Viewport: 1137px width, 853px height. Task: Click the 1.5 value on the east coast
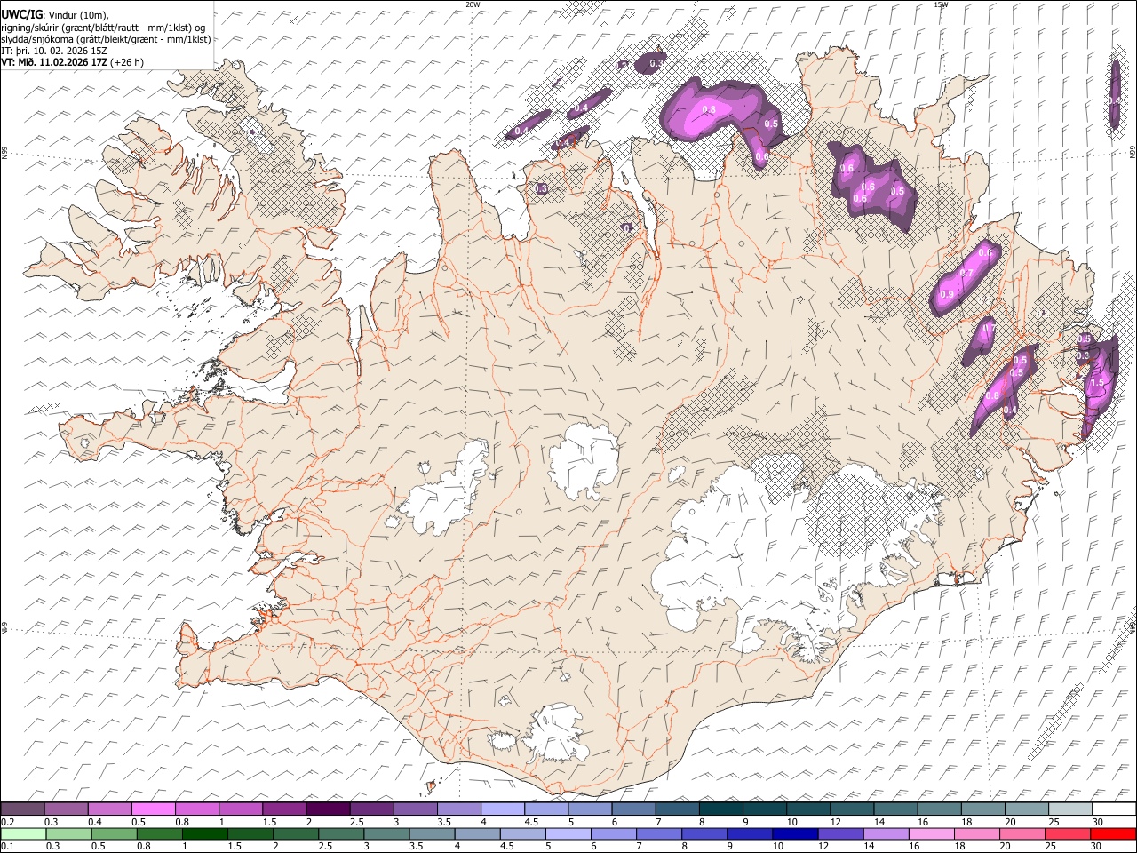[x=1096, y=382]
